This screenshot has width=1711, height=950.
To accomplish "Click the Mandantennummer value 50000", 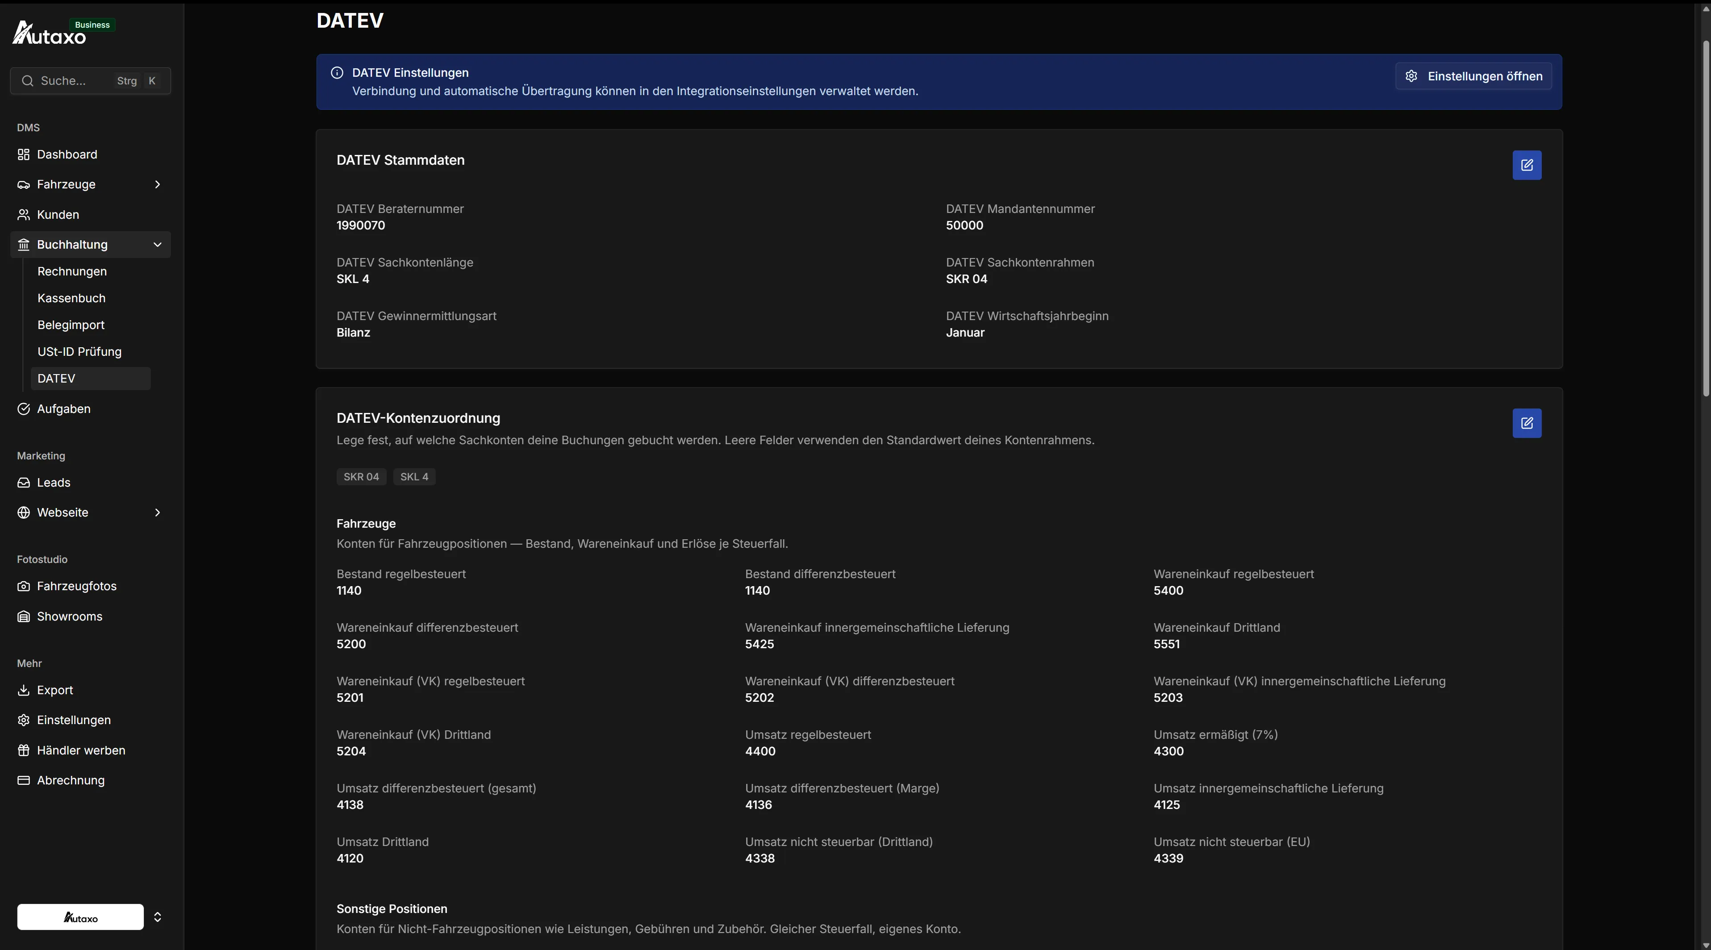I will [964, 226].
